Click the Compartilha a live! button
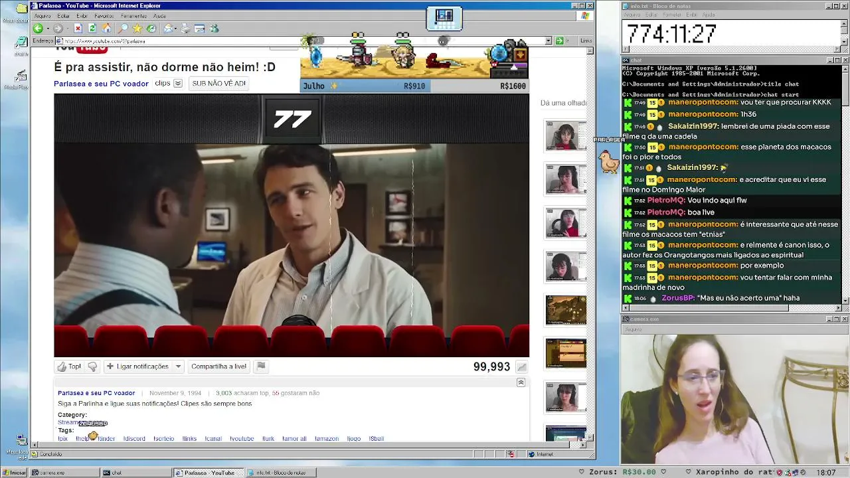The image size is (850, 478). click(218, 366)
